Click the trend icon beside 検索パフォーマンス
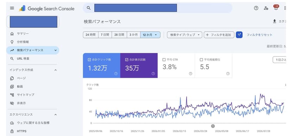The height and width of the screenshot is (136, 293). point(12,50)
